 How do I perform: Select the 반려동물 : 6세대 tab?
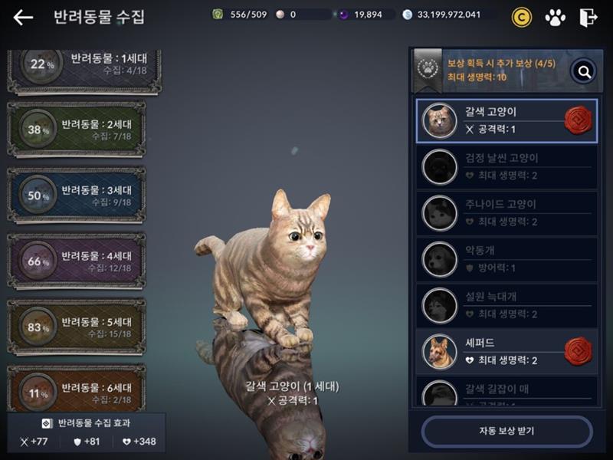pos(76,388)
